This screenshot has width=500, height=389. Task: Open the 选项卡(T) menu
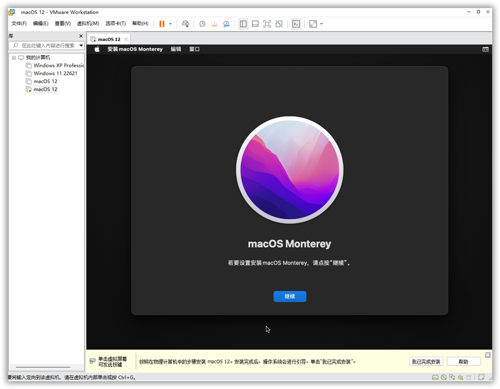(x=116, y=24)
